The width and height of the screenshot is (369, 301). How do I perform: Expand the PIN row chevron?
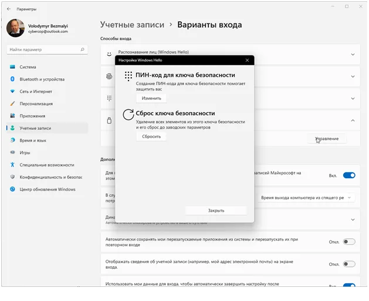pyautogui.click(x=353, y=98)
